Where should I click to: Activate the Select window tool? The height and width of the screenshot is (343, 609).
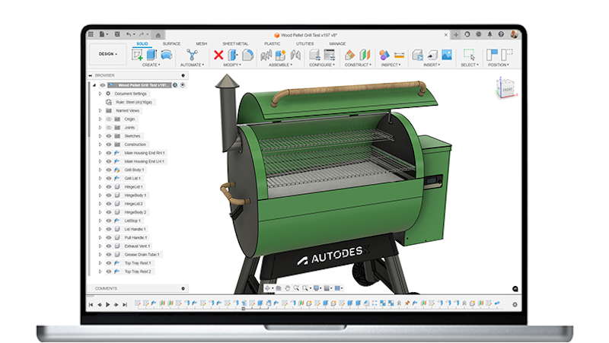(469, 55)
